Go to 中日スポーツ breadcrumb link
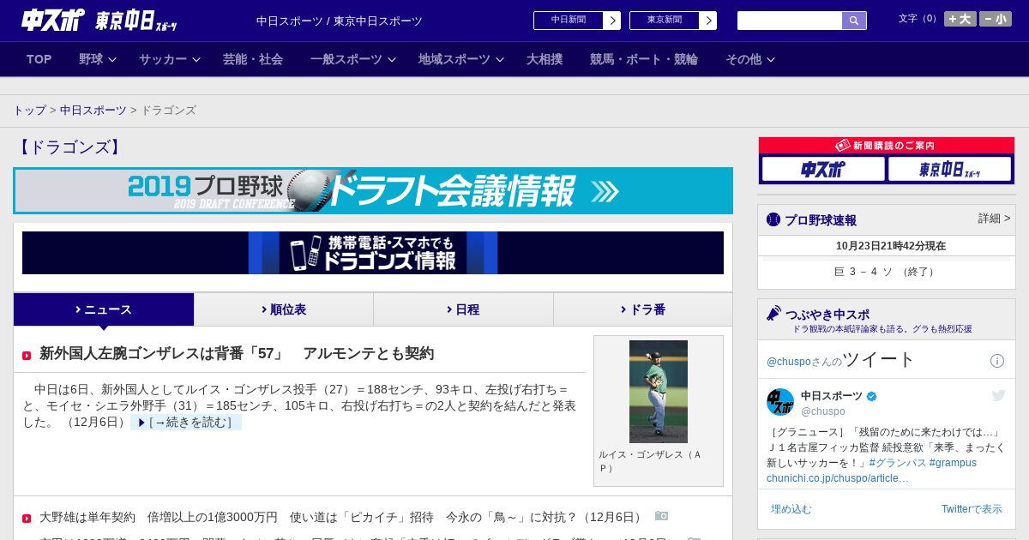 tap(93, 110)
